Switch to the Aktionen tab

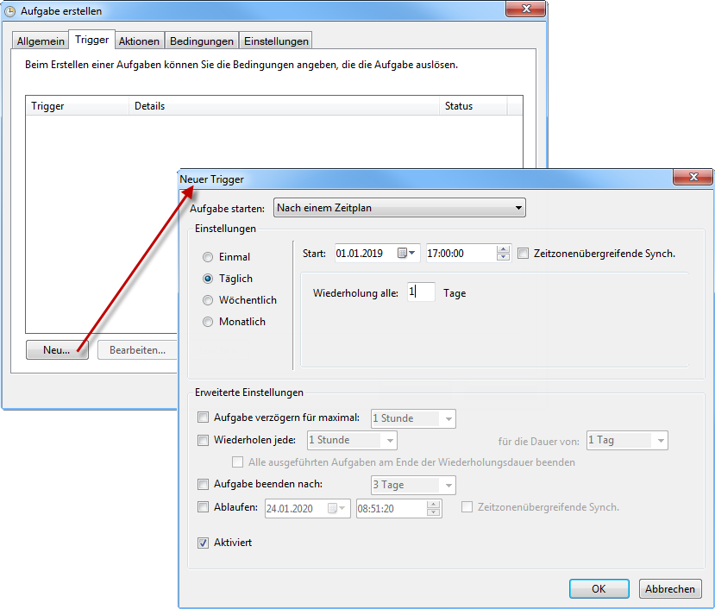tap(139, 41)
